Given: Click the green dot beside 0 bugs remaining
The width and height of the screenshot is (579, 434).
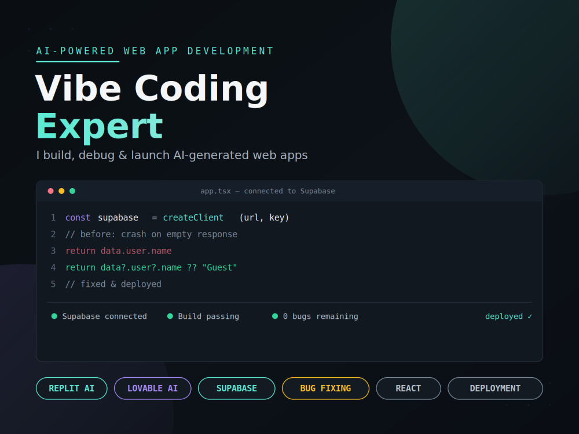Looking at the screenshot, I should click(x=275, y=316).
